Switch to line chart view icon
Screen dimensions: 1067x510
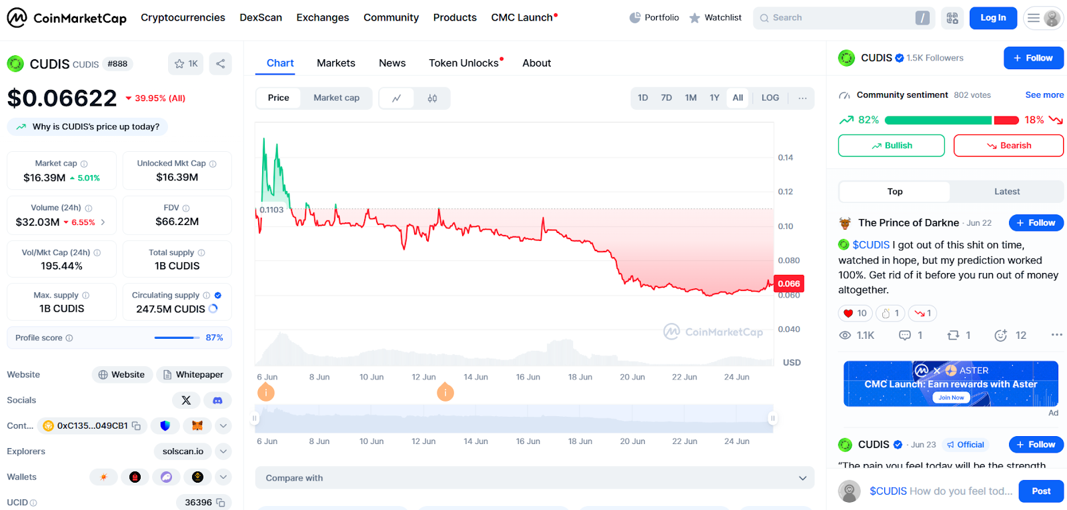point(397,98)
